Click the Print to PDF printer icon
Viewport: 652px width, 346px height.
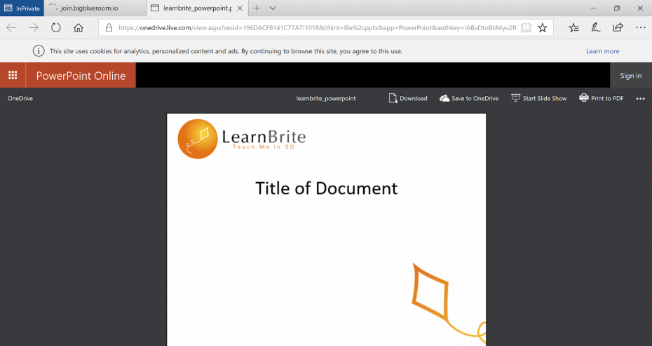(584, 99)
